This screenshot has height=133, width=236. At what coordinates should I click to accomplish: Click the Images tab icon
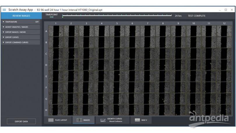click(x=79, y=120)
